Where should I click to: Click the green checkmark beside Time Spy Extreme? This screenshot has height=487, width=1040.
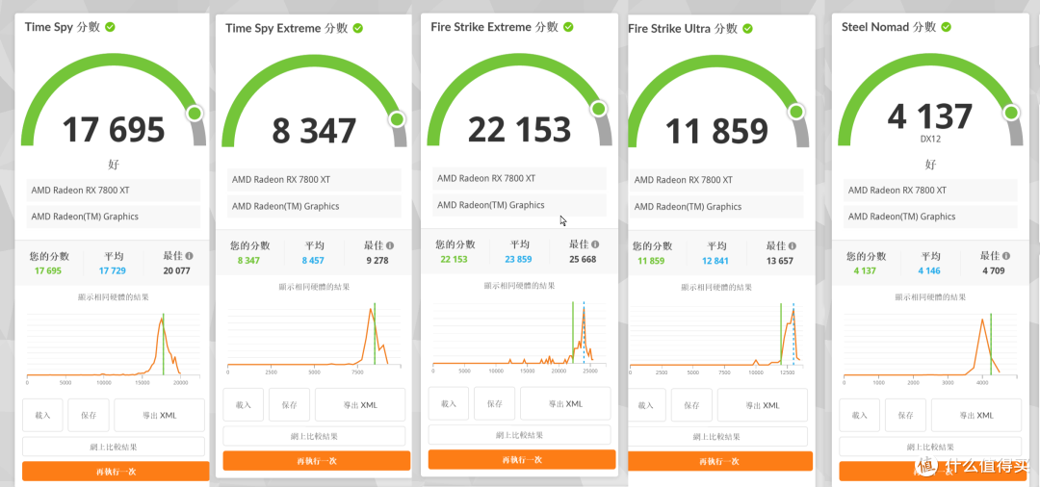pos(357,29)
